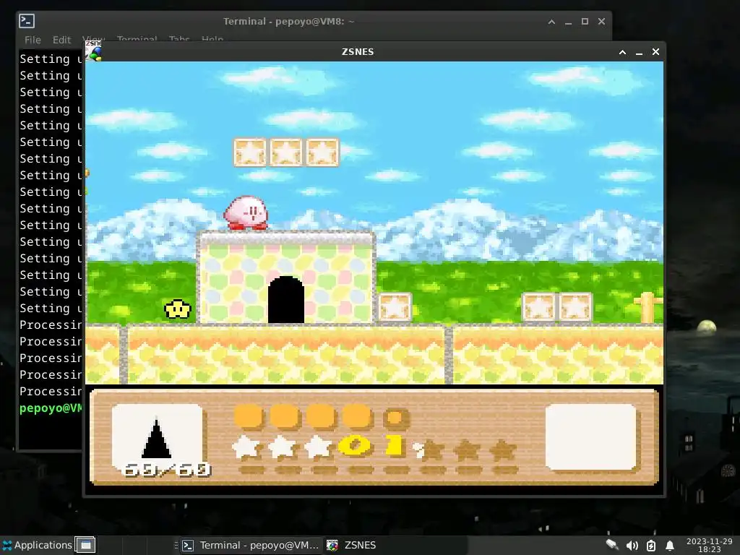Minimize the ZSNES window
The width and height of the screenshot is (740, 555).
coord(639,52)
